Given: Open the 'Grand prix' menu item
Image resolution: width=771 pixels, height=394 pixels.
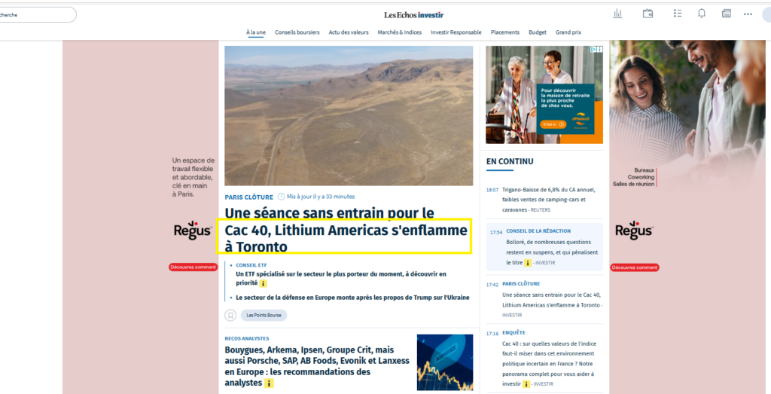Looking at the screenshot, I should pos(568,32).
